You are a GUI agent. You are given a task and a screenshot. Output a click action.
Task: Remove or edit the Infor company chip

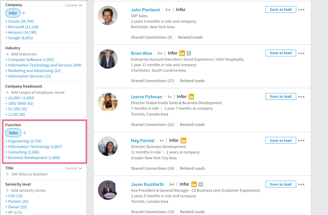click(13, 13)
